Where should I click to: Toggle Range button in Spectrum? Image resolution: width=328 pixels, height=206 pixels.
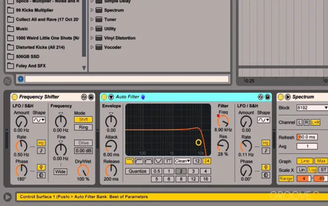pyautogui.click(x=286, y=179)
